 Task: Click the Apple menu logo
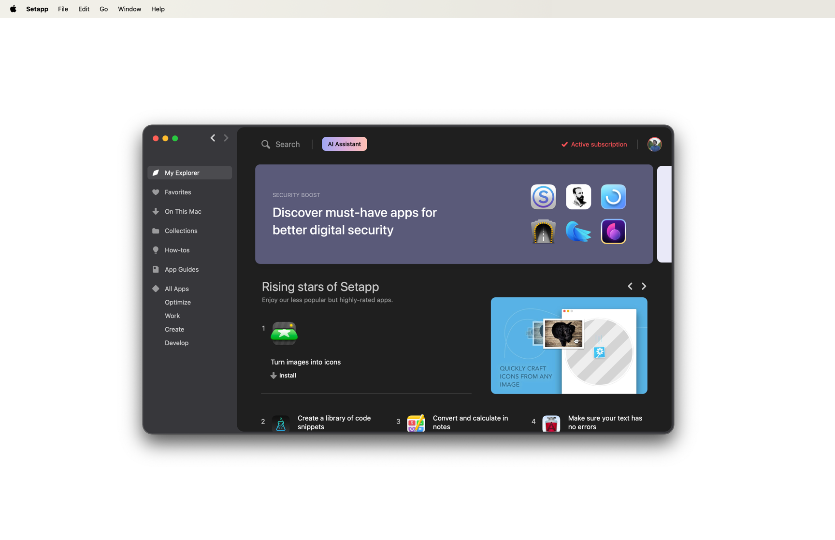click(13, 9)
